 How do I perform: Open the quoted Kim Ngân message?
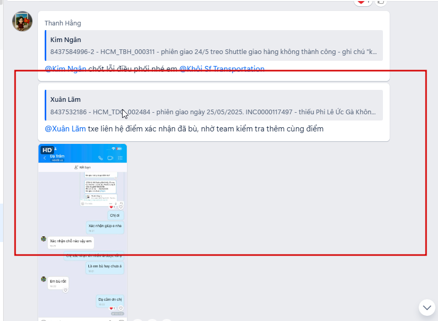point(214,46)
